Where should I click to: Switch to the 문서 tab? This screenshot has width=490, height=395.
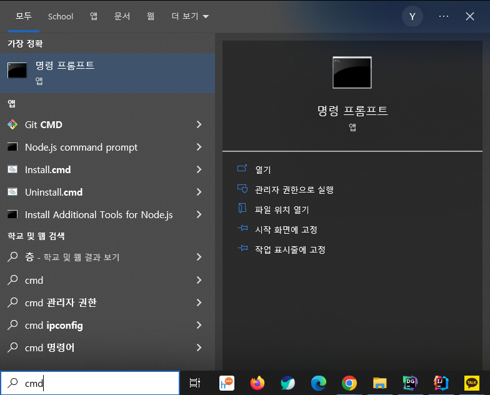122,16
